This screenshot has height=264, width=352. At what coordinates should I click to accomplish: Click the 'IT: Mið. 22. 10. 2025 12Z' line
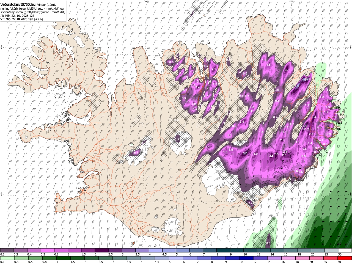click(17, 16)
